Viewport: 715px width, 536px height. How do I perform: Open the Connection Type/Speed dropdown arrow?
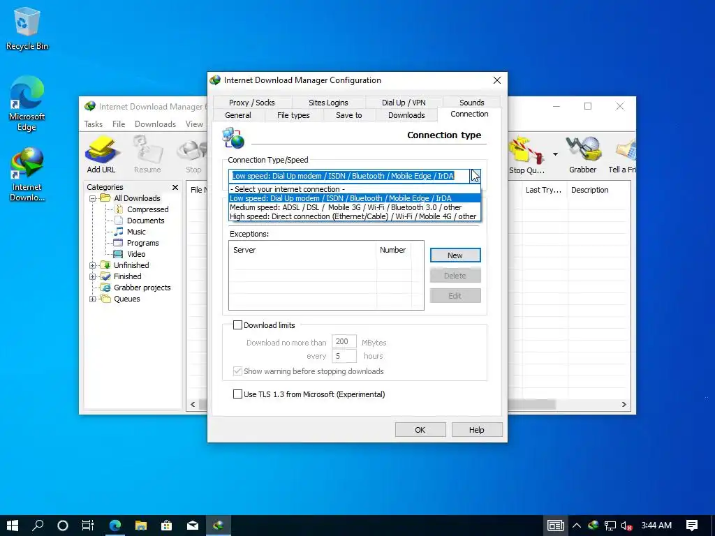click(x=475, y=176)
